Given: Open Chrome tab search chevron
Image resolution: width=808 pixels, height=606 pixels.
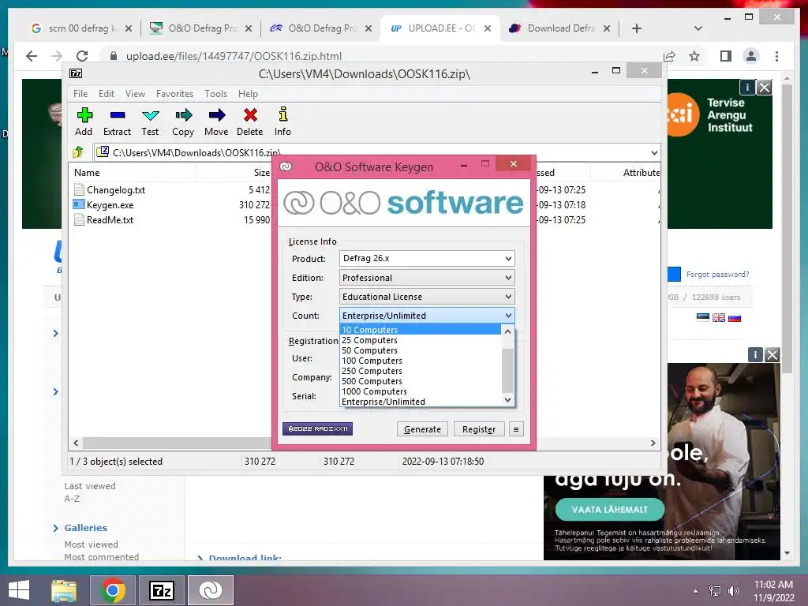Looking at the screenshot, I should click(x=698, y=28).
